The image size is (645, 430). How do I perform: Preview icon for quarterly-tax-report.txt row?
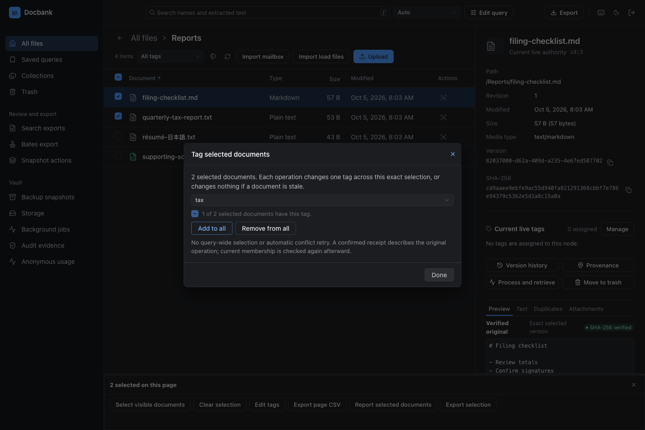[443, 117]
